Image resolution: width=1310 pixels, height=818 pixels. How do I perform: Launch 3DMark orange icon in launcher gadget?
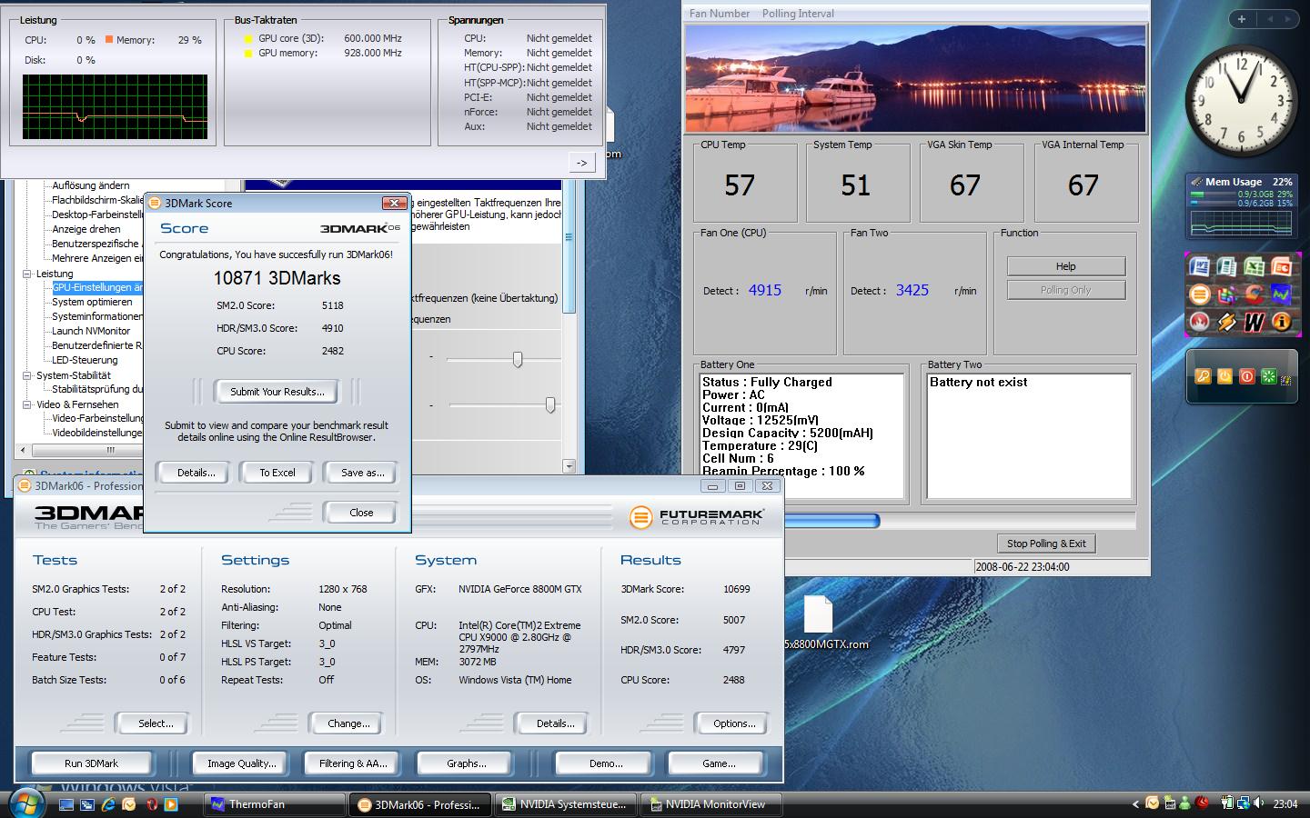(1199, 294)
